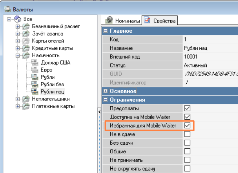
Task: Click the Название value field Рубли нац
Action: 196,48
